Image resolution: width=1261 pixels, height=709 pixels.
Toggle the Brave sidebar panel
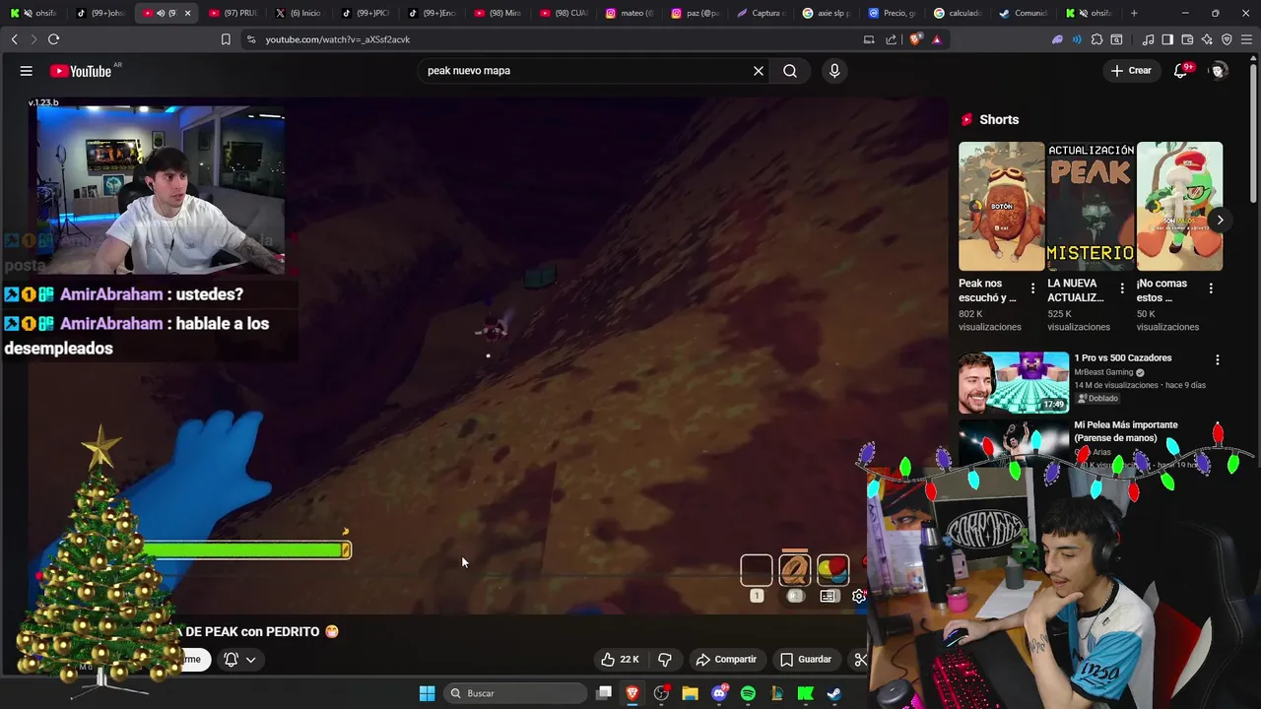pyautogui.click(x=1167, y=39)
